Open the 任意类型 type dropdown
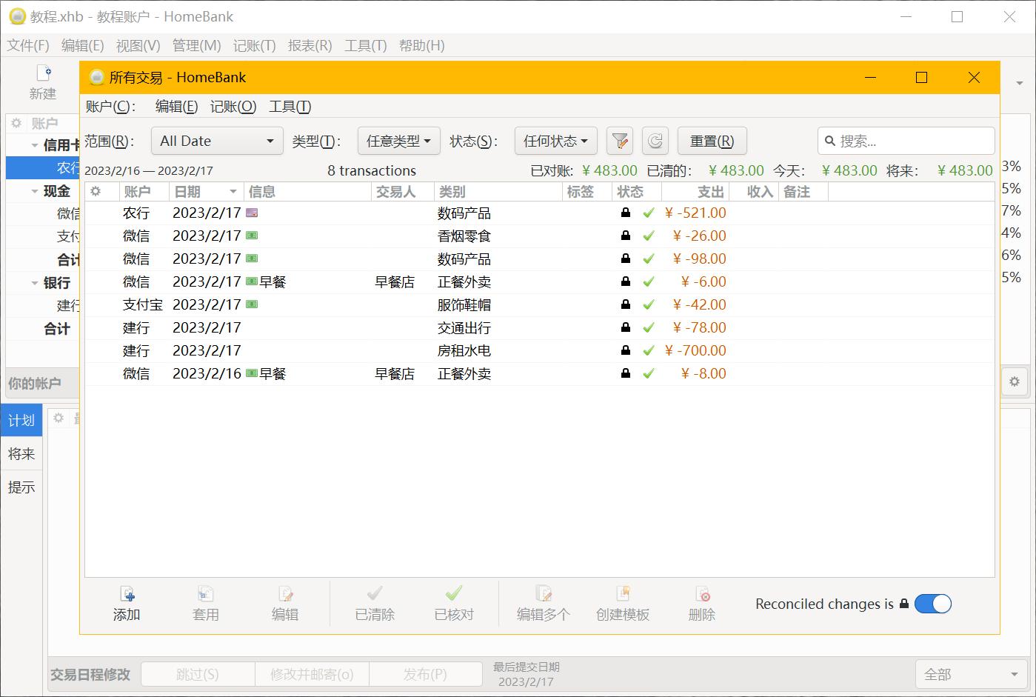 click(398, 141)
